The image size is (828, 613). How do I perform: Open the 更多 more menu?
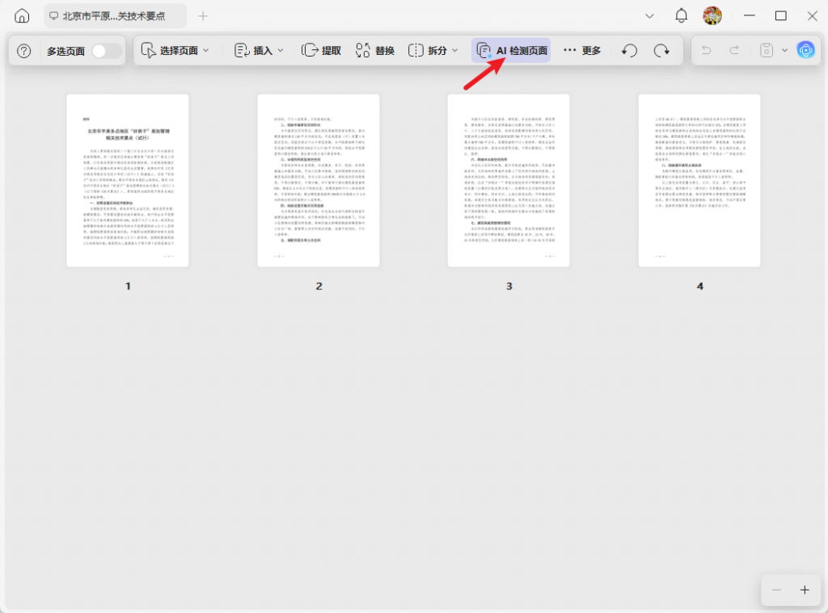pos(582,51)
